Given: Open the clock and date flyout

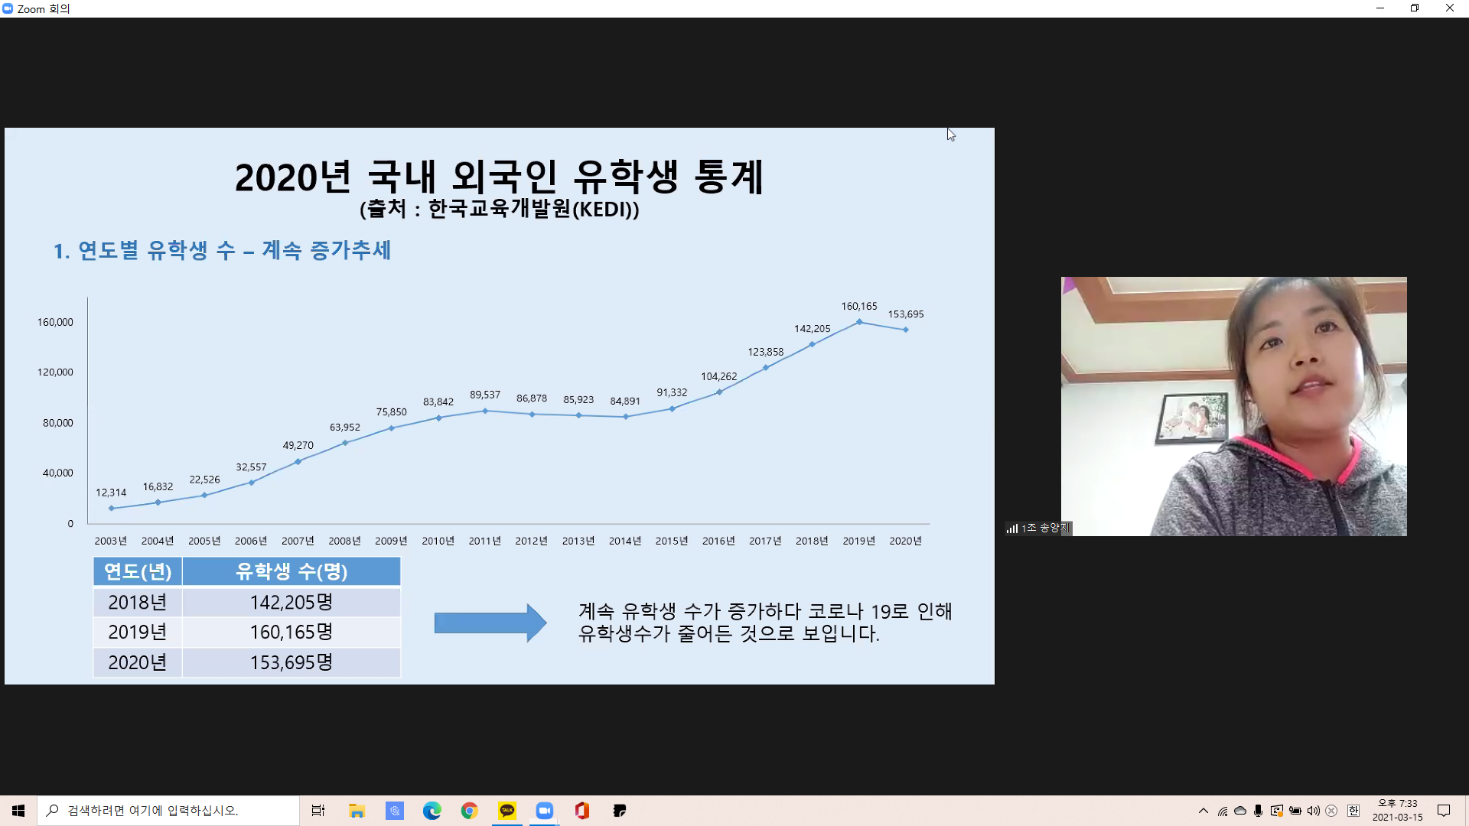Looking at the screenshot, I should point(1397,811).
